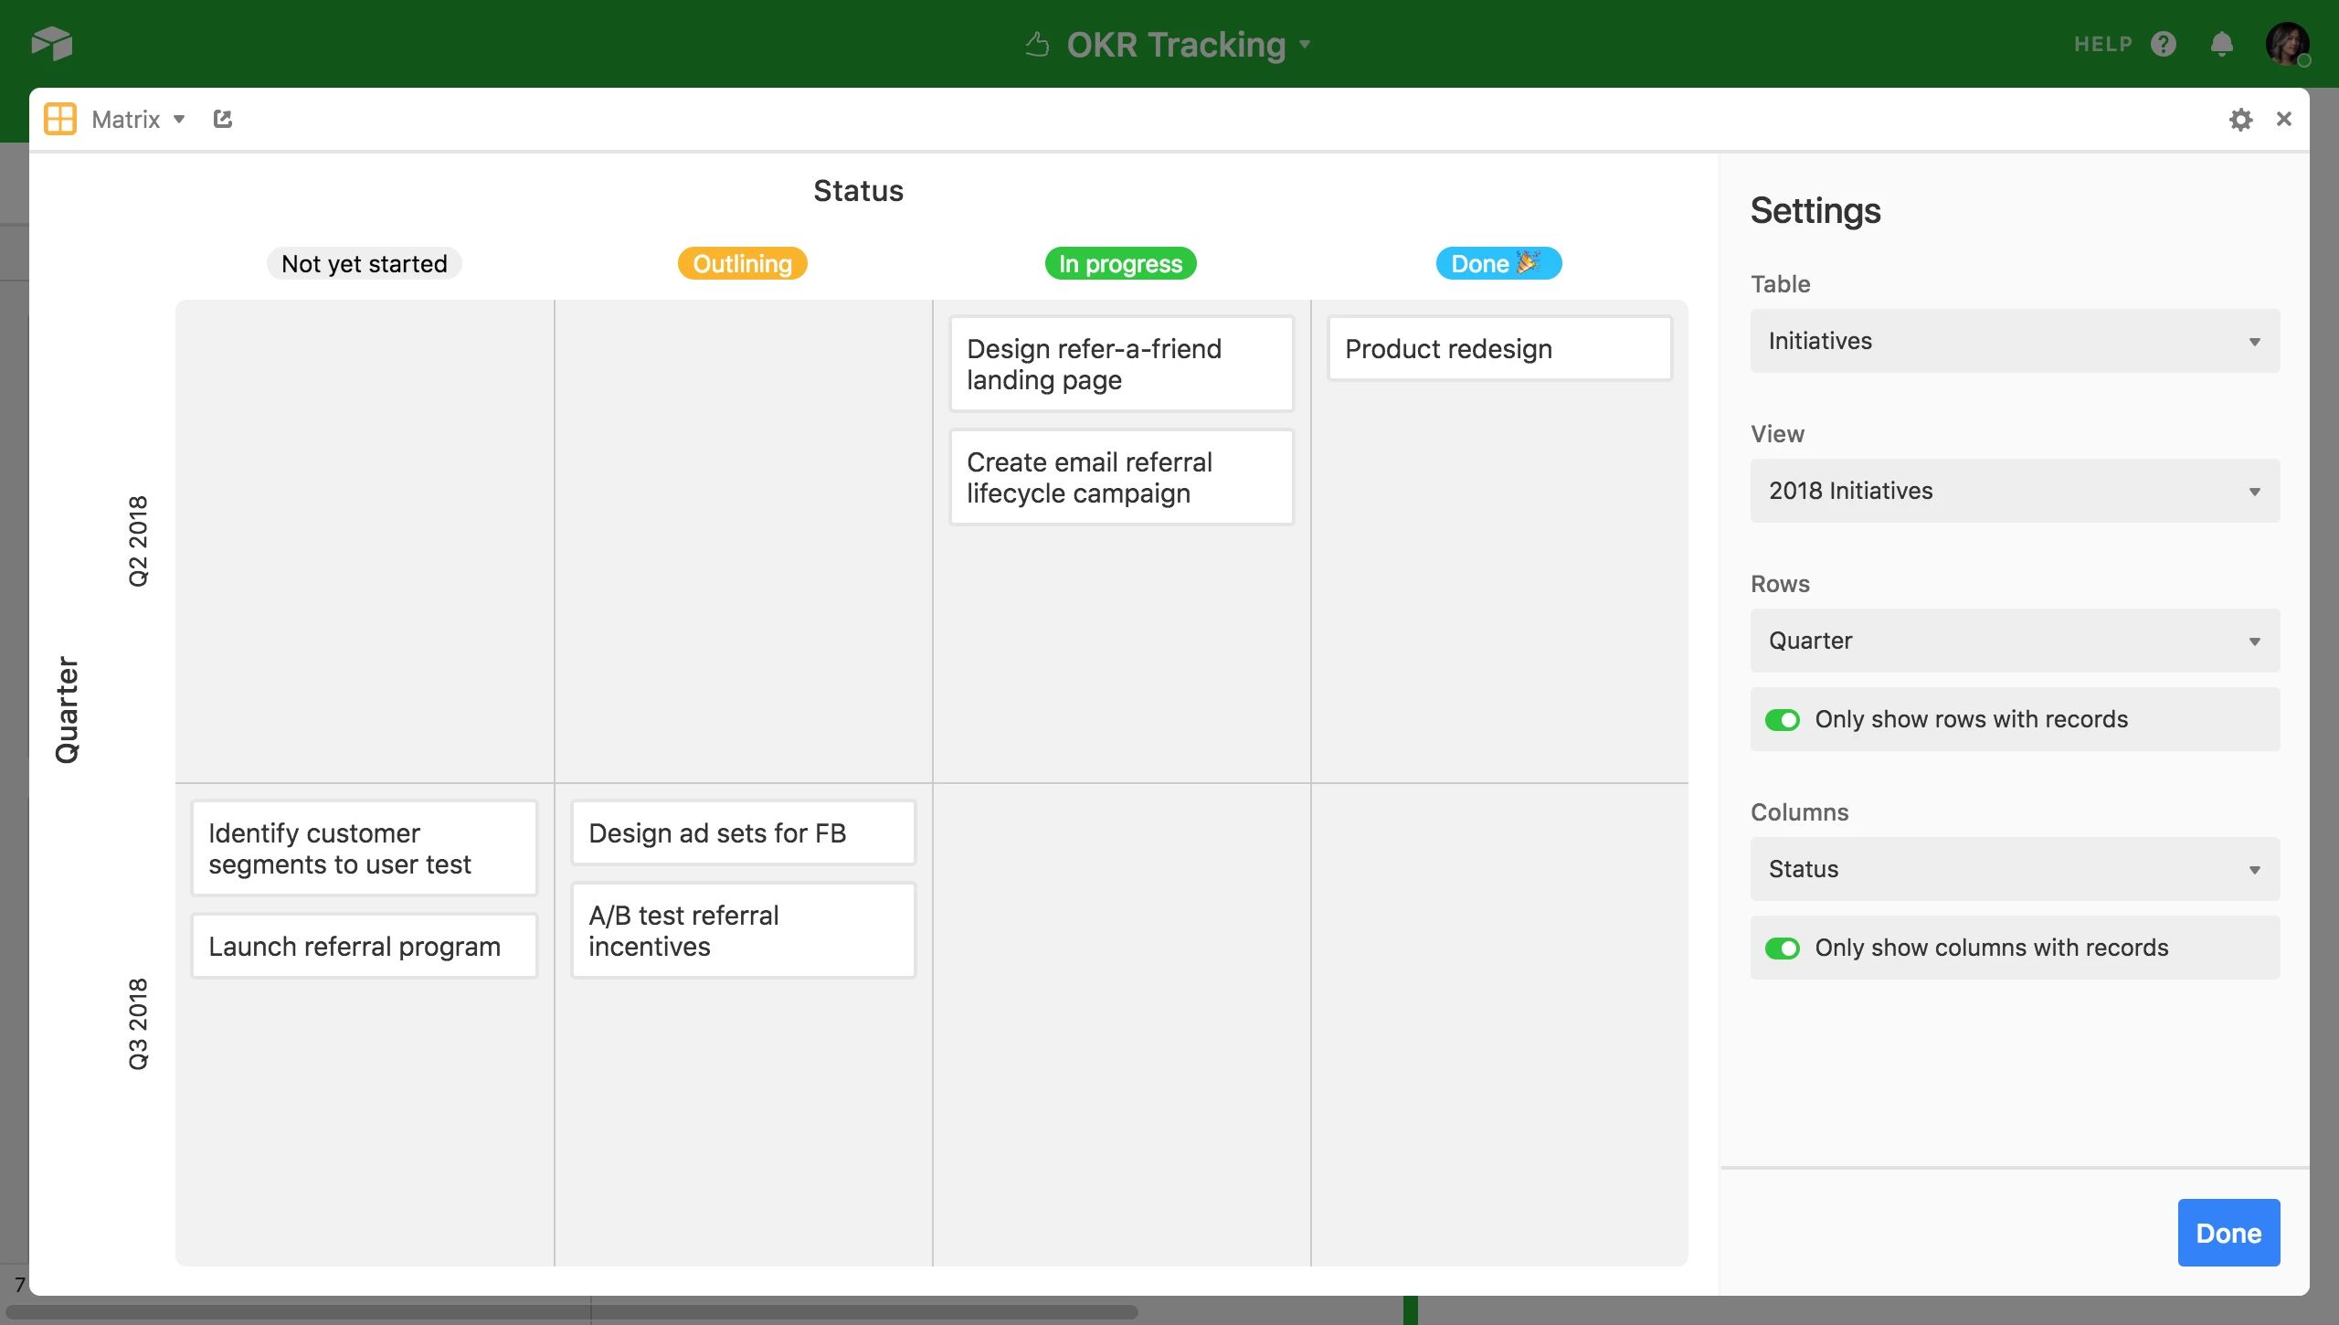
Task: Open Design refer-a-friend landing page card
Action: (x=1122, y=364)
